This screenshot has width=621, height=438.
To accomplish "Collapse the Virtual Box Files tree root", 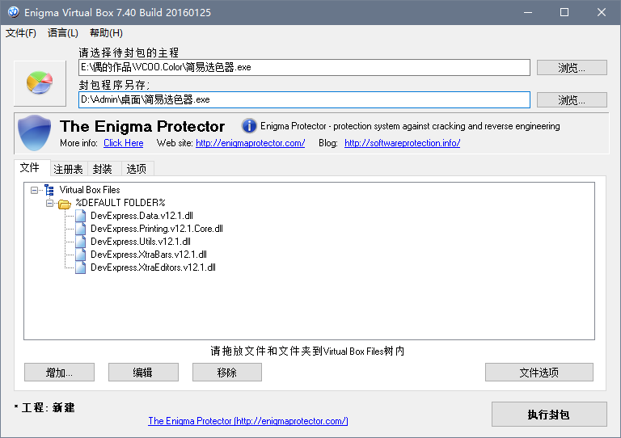I will point(35,190).
